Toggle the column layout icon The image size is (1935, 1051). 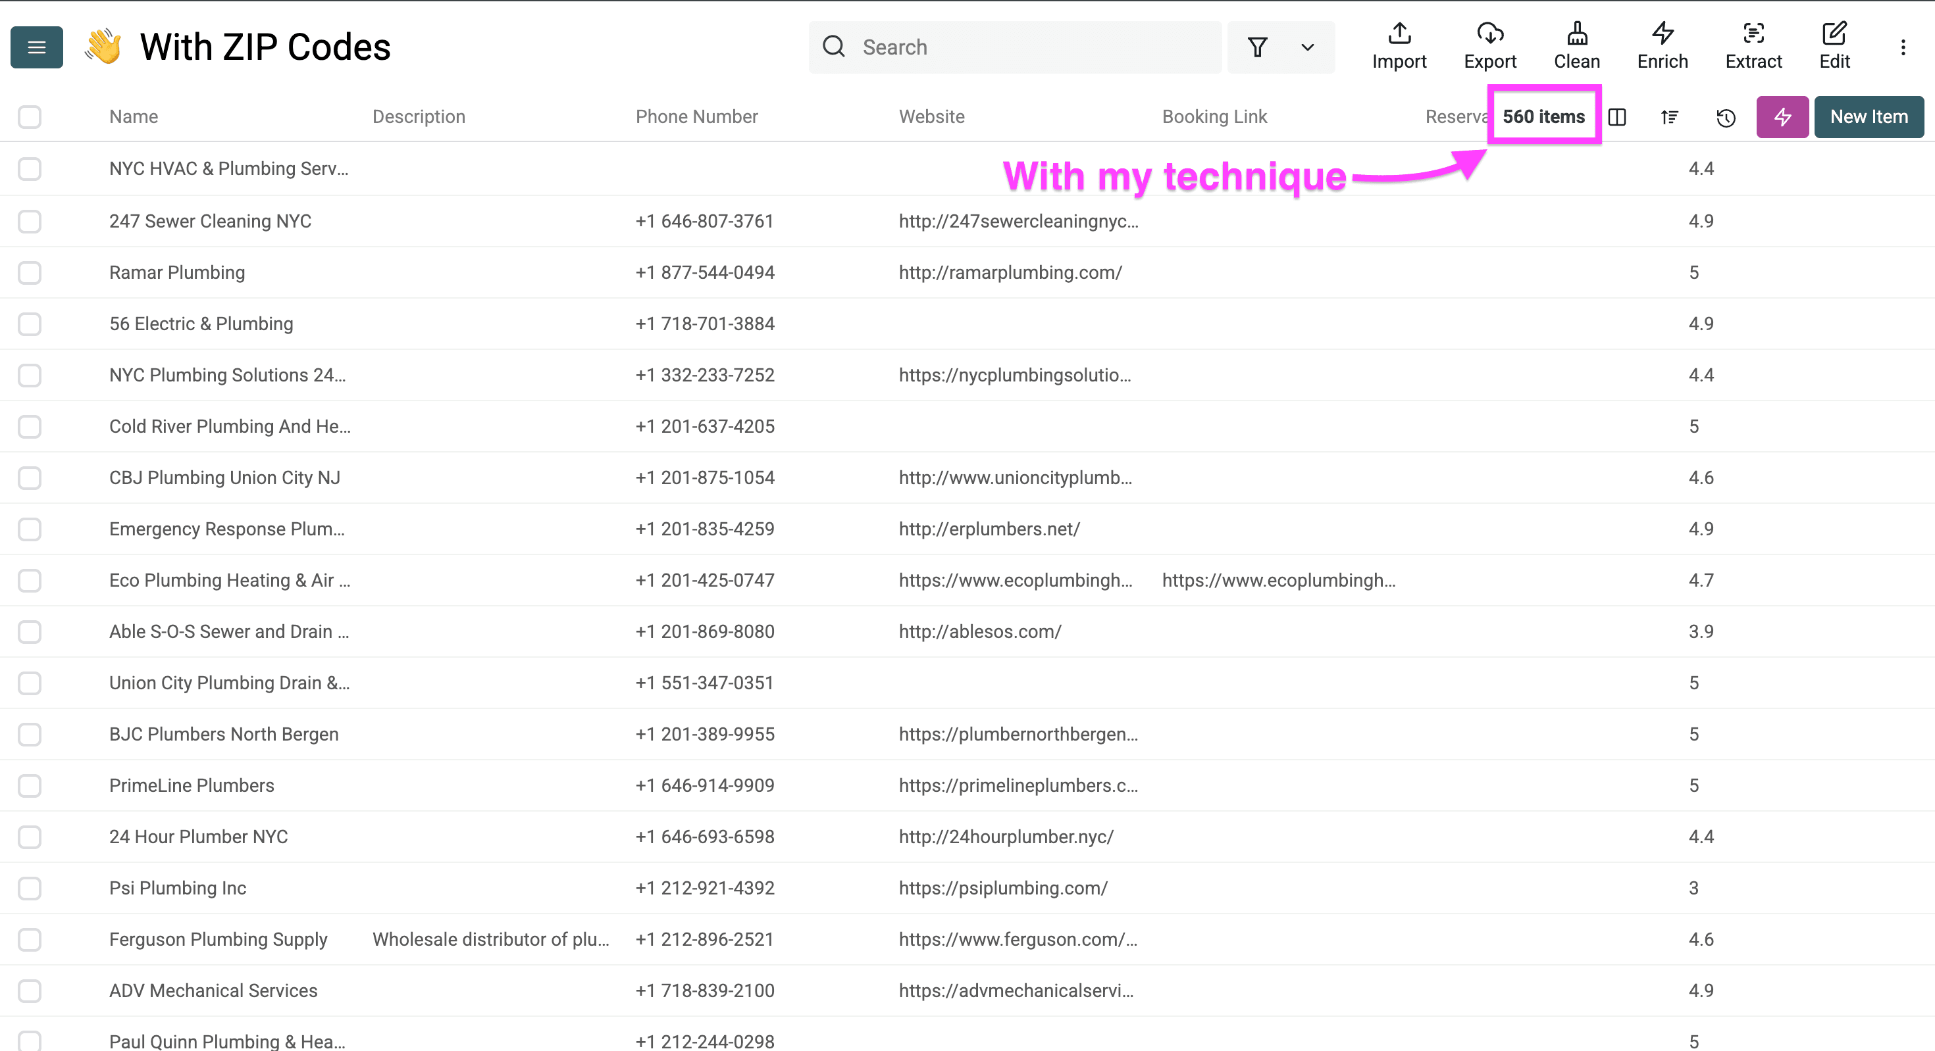coord(1617,117)
